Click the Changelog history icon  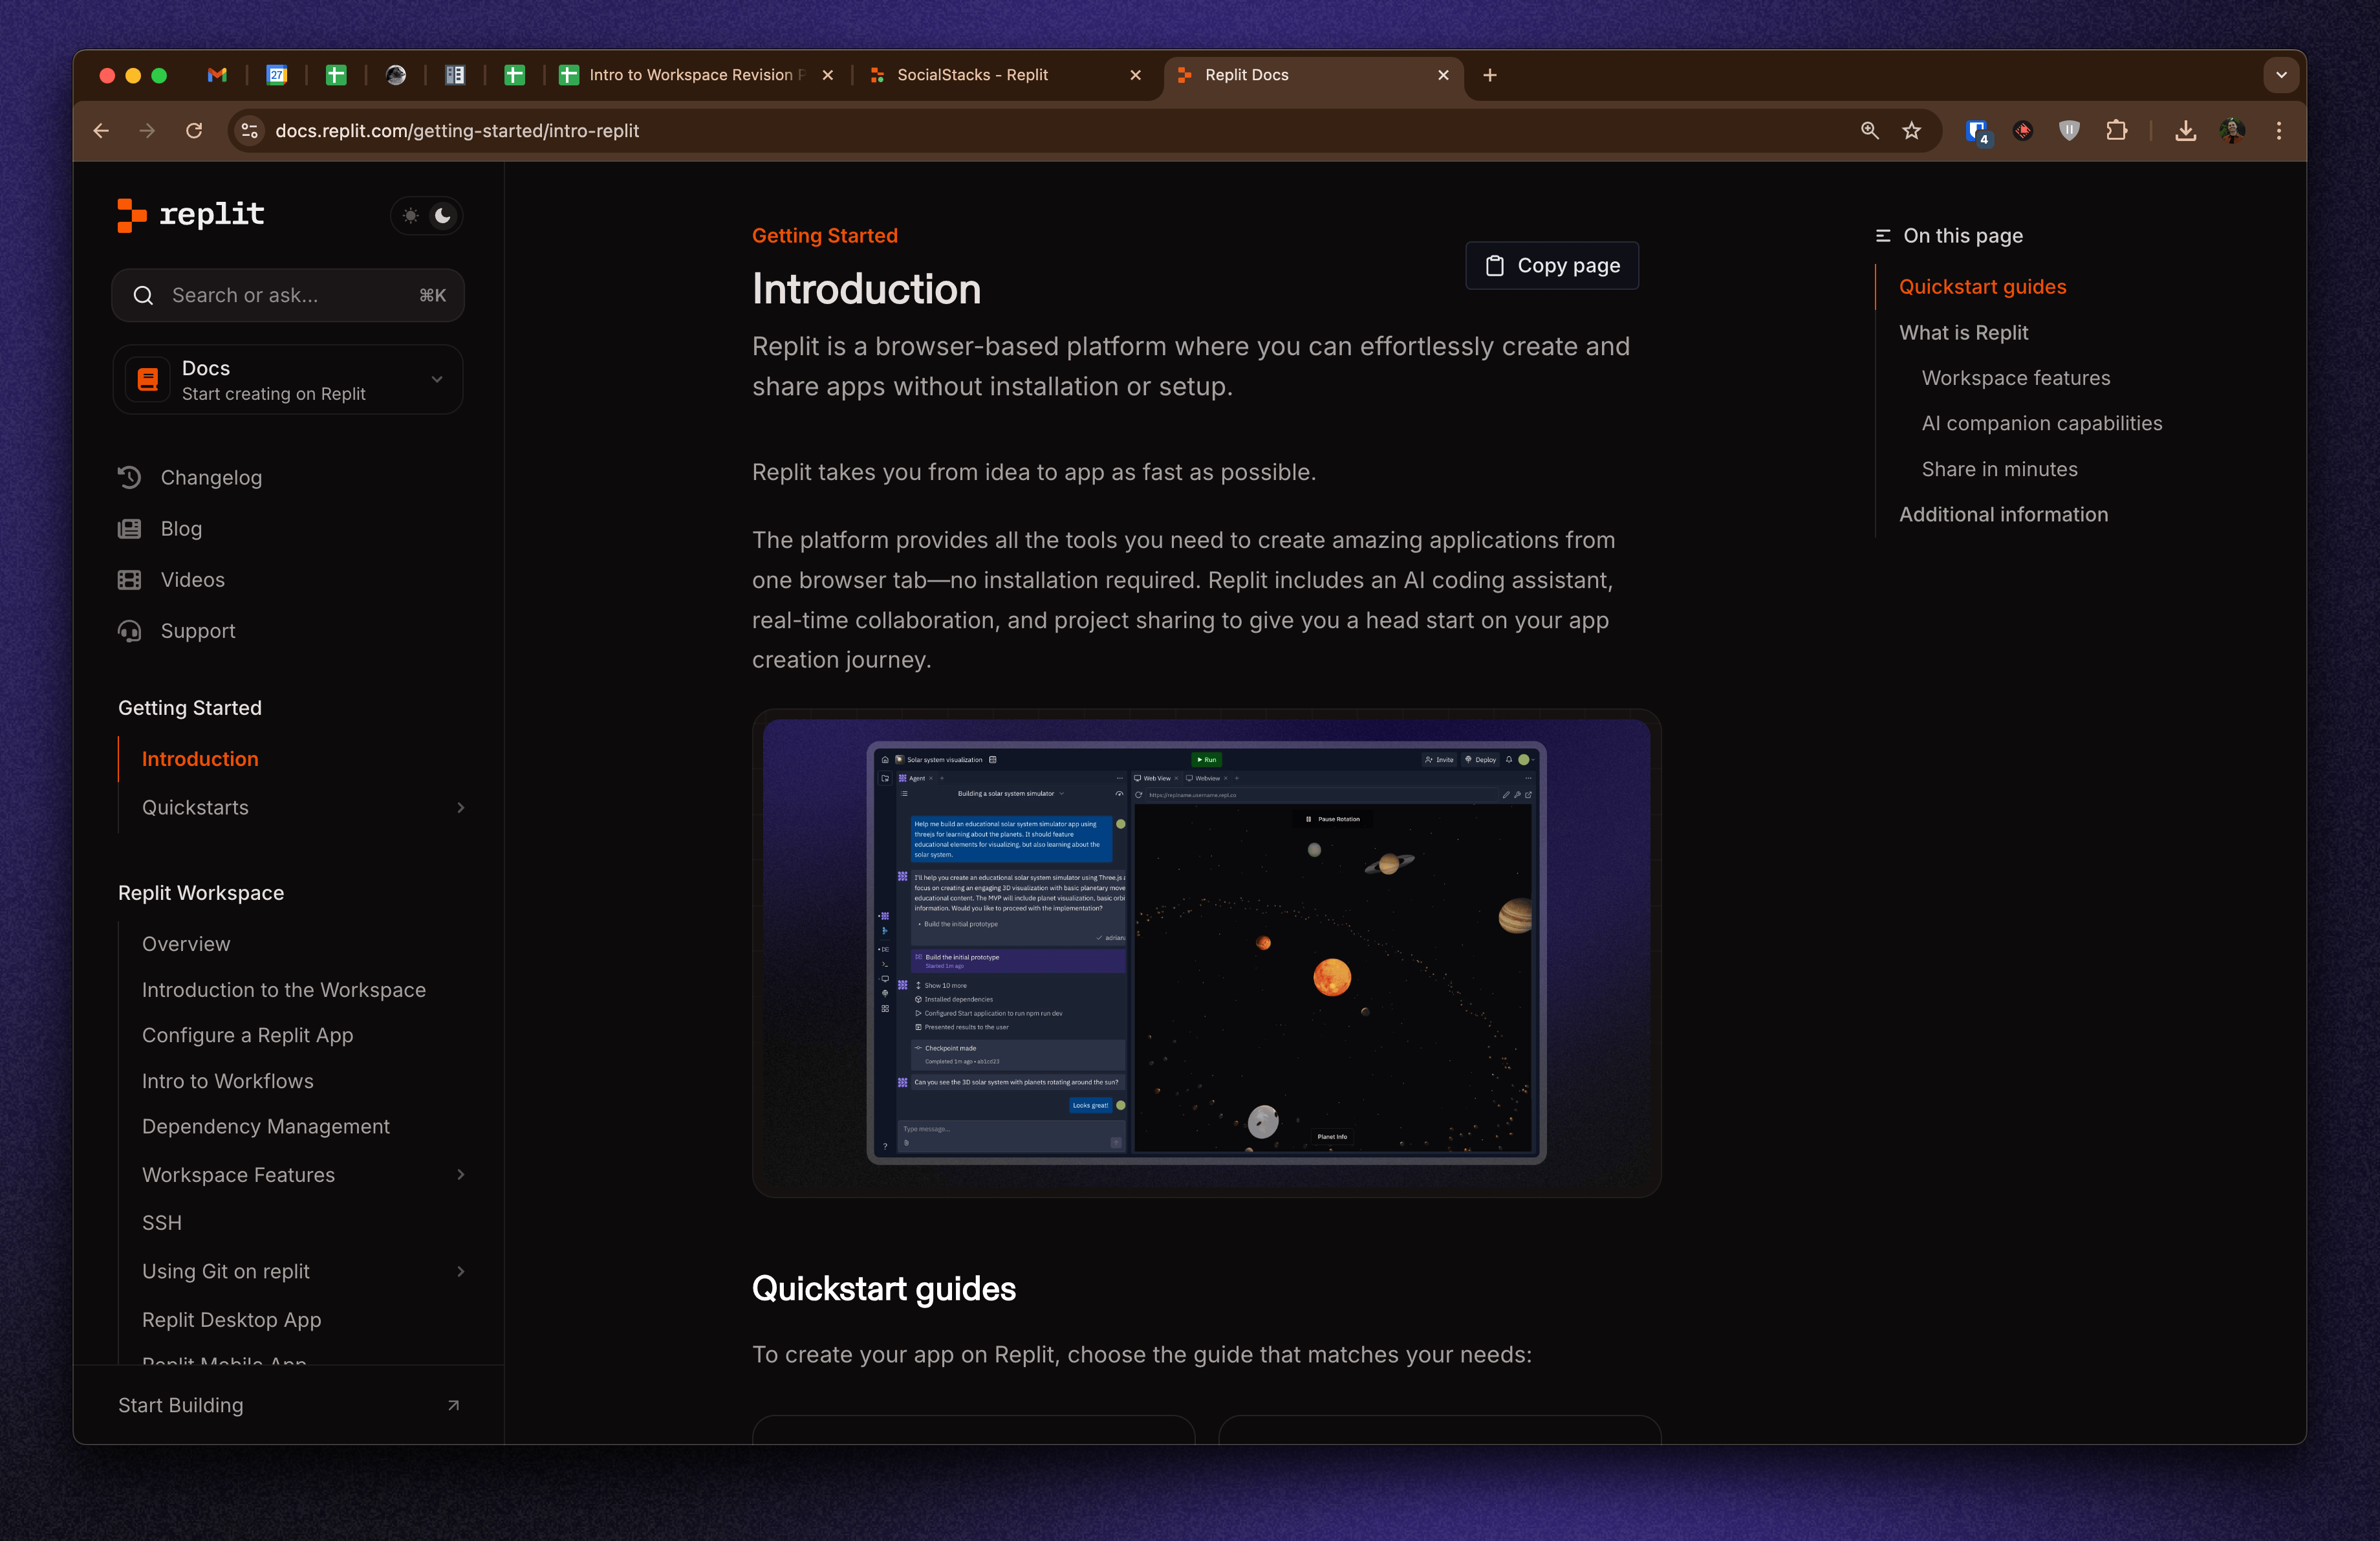pyautogui.click(x=130, y=478)
